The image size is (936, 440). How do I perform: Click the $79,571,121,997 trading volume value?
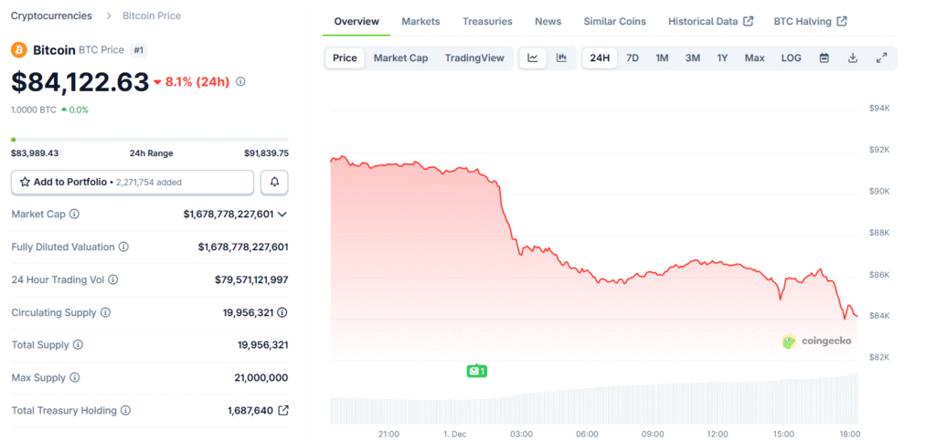pos(251,279)
